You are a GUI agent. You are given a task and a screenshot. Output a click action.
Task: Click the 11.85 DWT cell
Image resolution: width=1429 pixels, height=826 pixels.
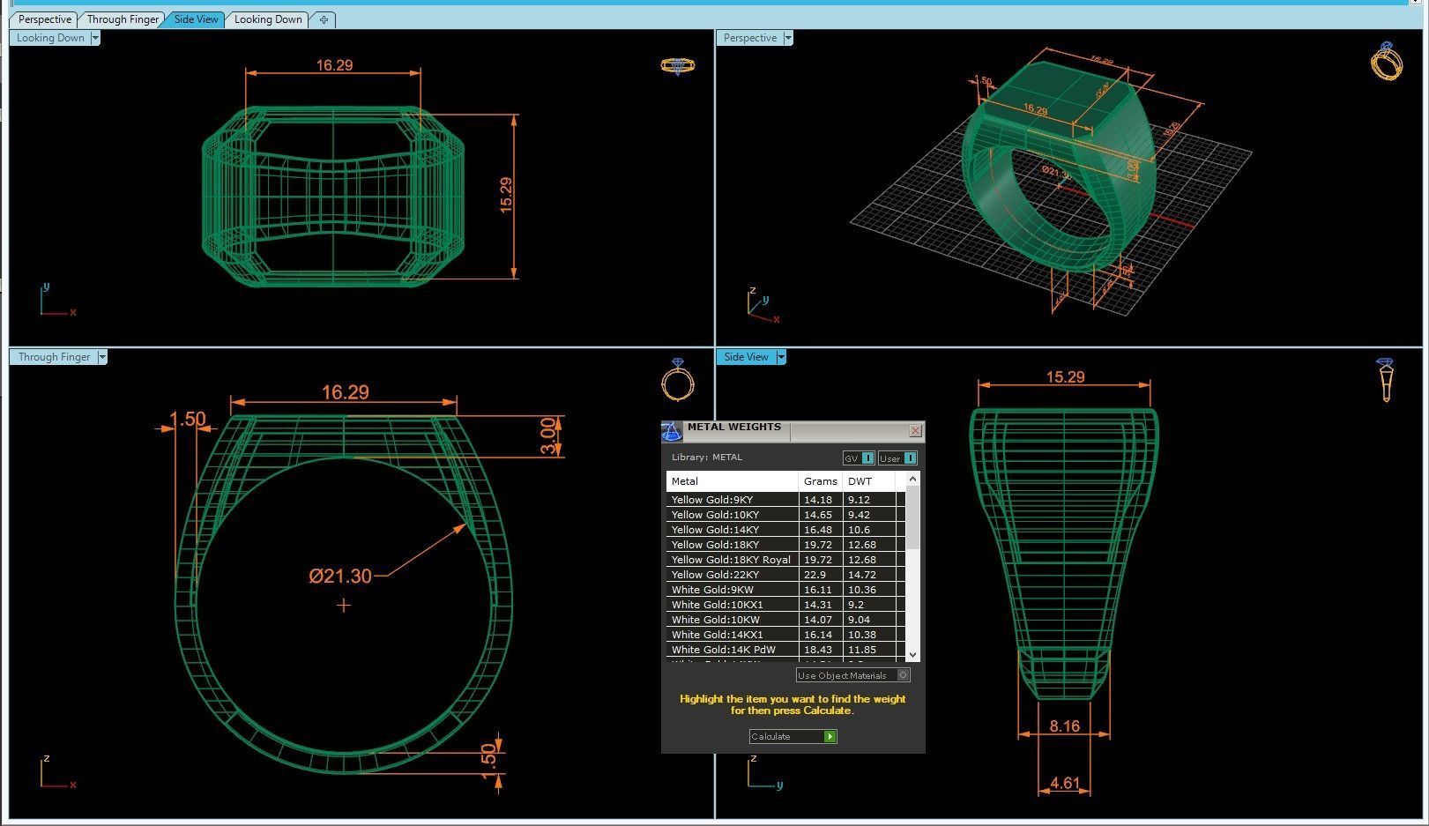click(x=869, y=650)
